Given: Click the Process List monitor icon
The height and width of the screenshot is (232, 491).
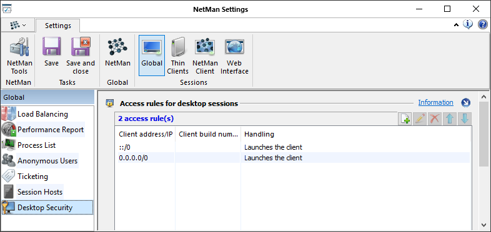Looking at the screenshot, I should click(9, 145).
